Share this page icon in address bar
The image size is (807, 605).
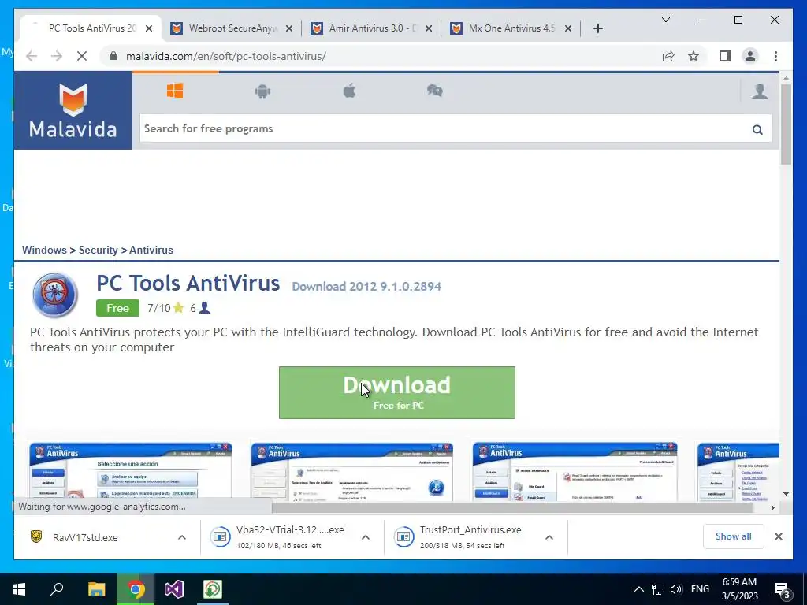[668, 56]
